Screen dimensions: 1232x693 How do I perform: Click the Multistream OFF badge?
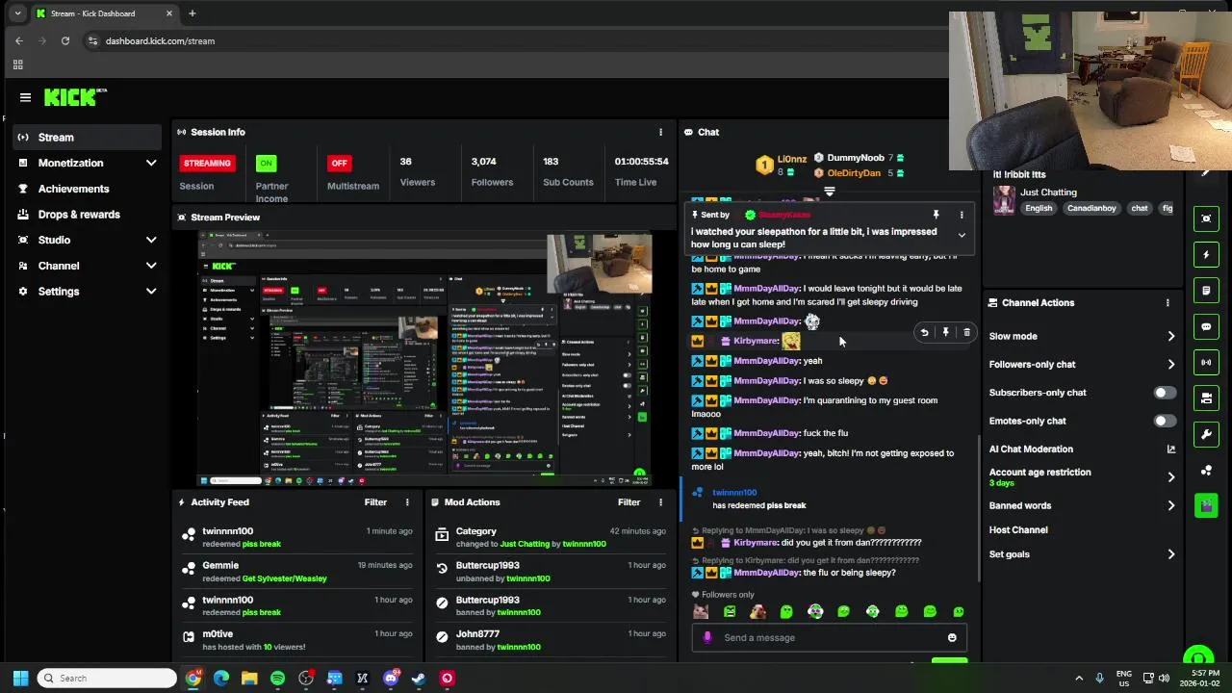pos(339,163)
